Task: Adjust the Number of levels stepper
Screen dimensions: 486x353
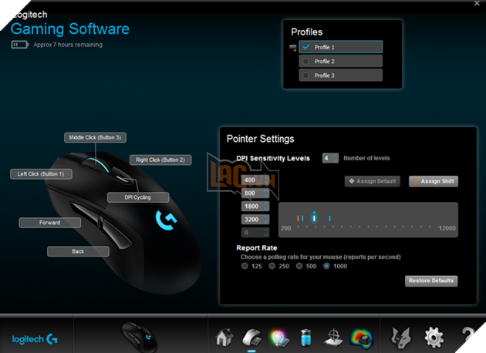Action: click(x=335, y=158)
